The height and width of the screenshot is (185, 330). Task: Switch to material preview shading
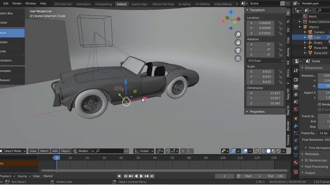[x=273, y=151]
